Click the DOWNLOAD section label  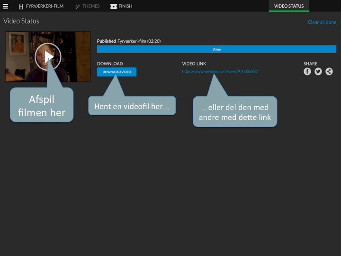click(x=110, y=64)
